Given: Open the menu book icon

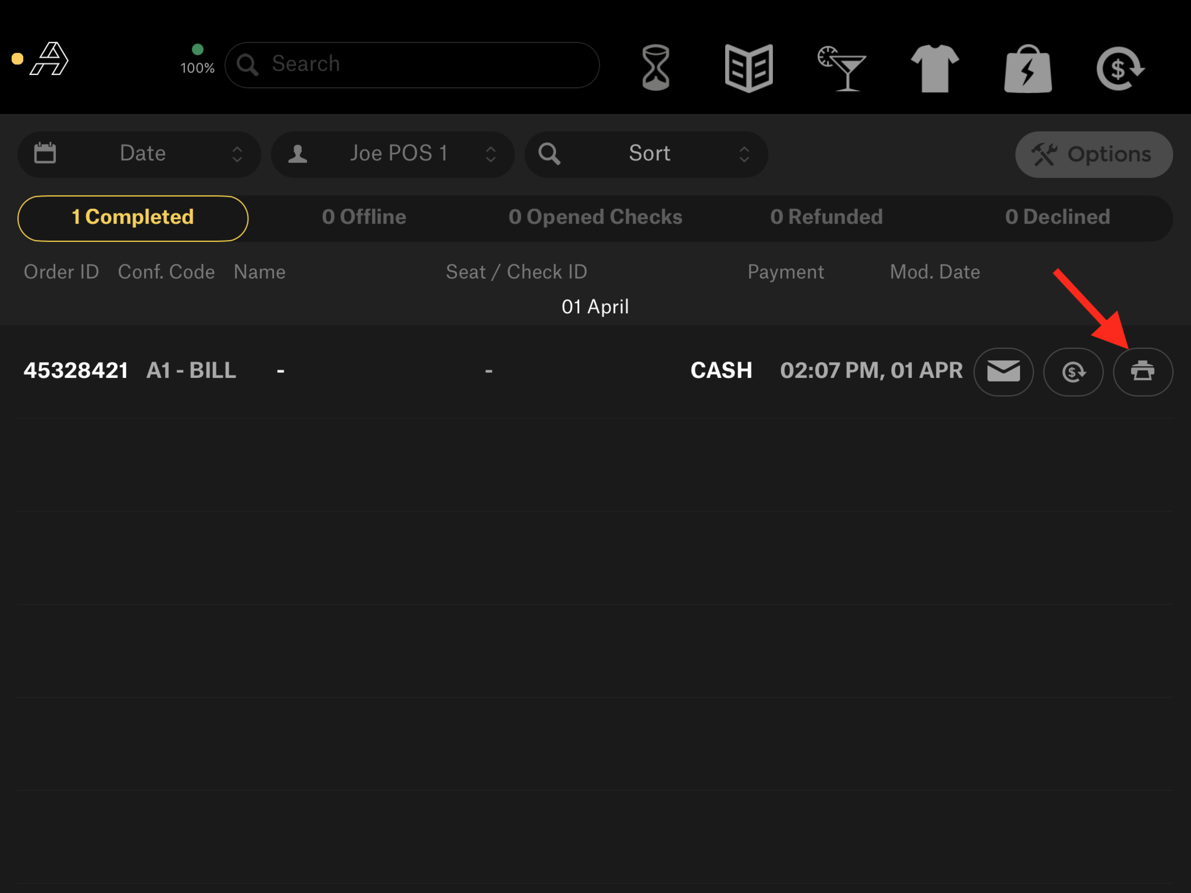Looking at the screenshot, I should 748,68.
